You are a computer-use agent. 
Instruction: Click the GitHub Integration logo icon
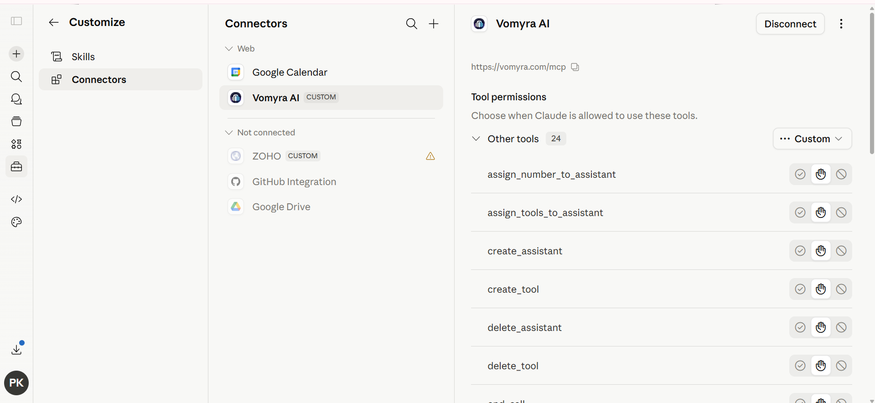click(236, 181)
